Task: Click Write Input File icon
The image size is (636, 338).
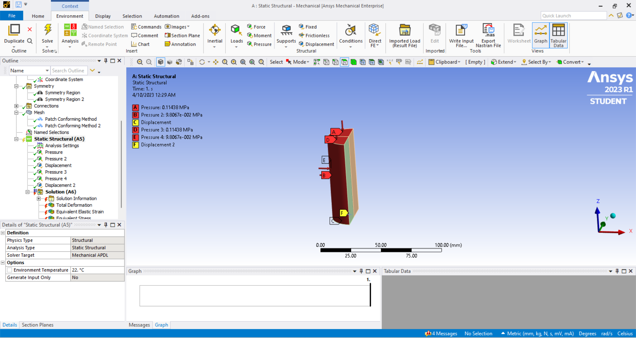Action: coord(461,30)
